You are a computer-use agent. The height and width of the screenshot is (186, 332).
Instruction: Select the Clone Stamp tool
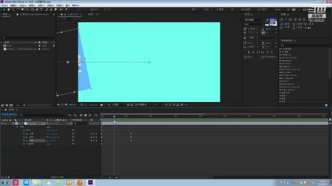(51, 10)
